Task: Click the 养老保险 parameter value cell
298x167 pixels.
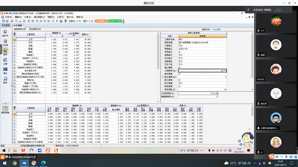Action: (202, 90)
